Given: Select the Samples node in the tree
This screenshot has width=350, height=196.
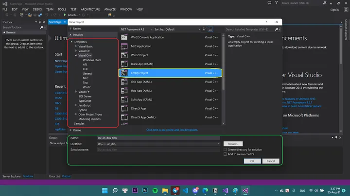Looking at the screenshot, I should coord(79,123).
